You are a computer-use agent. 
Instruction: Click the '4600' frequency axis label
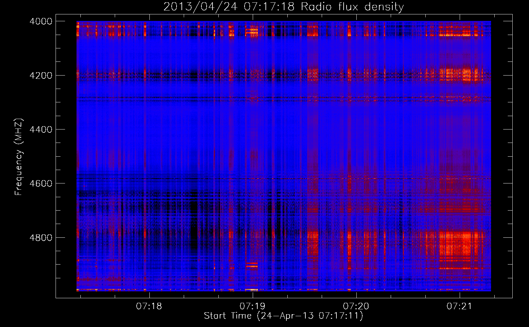click(x=41, y=183)
